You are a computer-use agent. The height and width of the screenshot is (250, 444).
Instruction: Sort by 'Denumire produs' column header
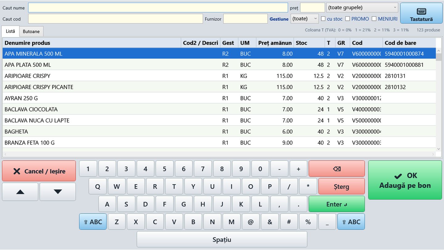[x=92, y=43]
